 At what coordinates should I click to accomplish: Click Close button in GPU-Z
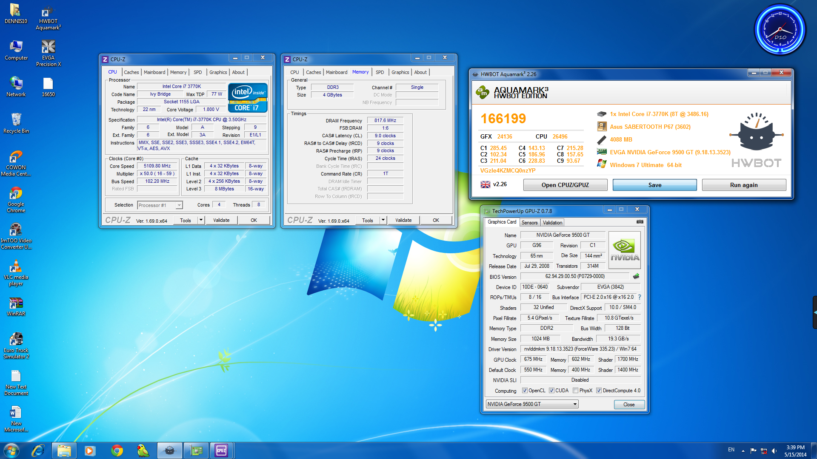coord(629,405)
